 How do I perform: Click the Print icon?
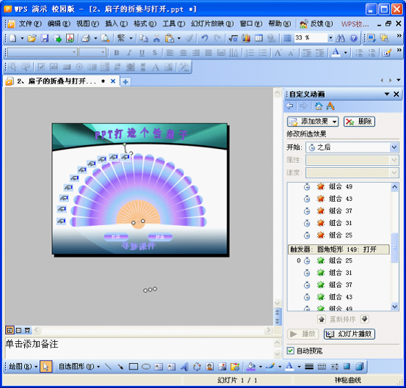tap(86, 38)
